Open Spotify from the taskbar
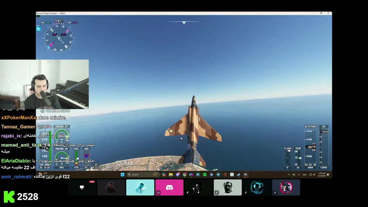The image size is (368, 207). click(x=205, y=175)
